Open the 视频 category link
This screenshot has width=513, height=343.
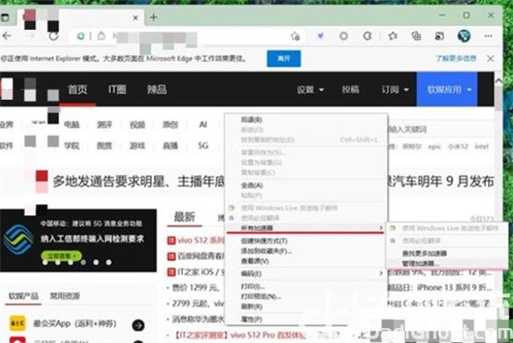click(137, 125)
